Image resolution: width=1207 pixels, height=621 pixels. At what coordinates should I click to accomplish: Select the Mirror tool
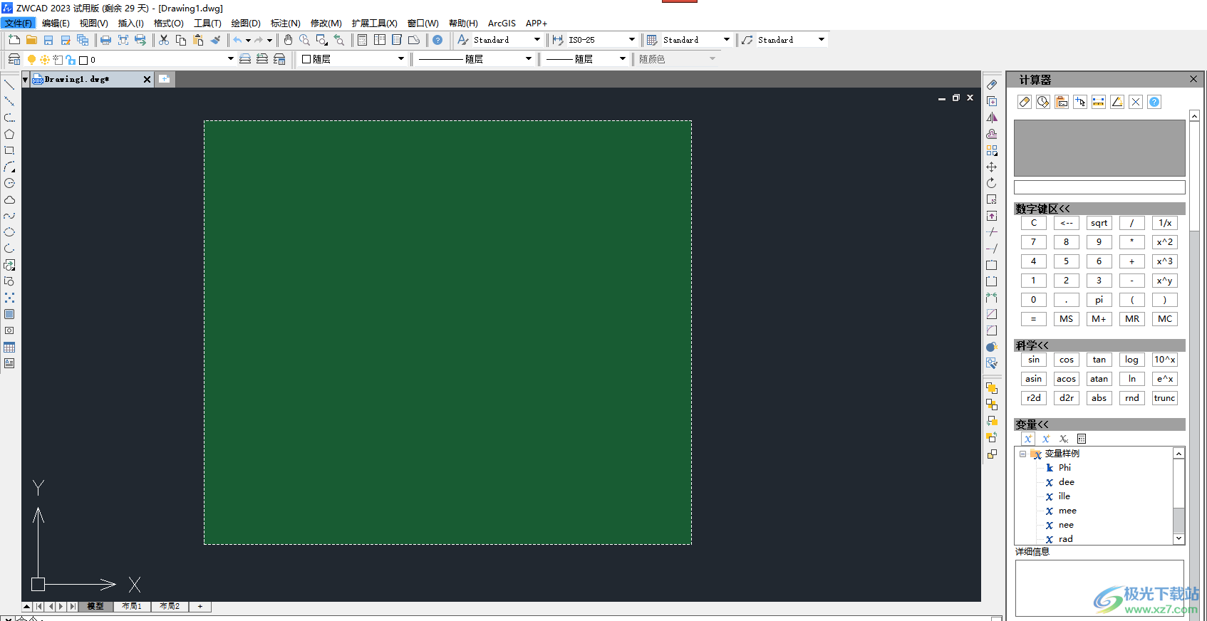(x=992, y=118)
